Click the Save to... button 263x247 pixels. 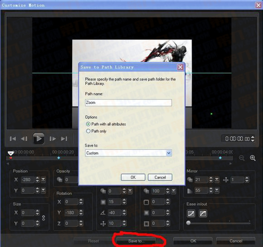click(136, 241)
